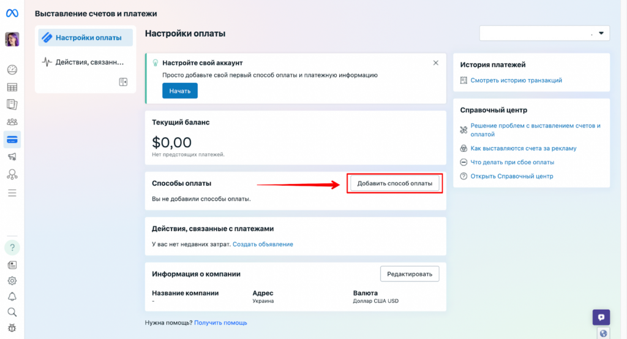
Task: Expand the ad account dropdown
Action: tap(544, 33)
